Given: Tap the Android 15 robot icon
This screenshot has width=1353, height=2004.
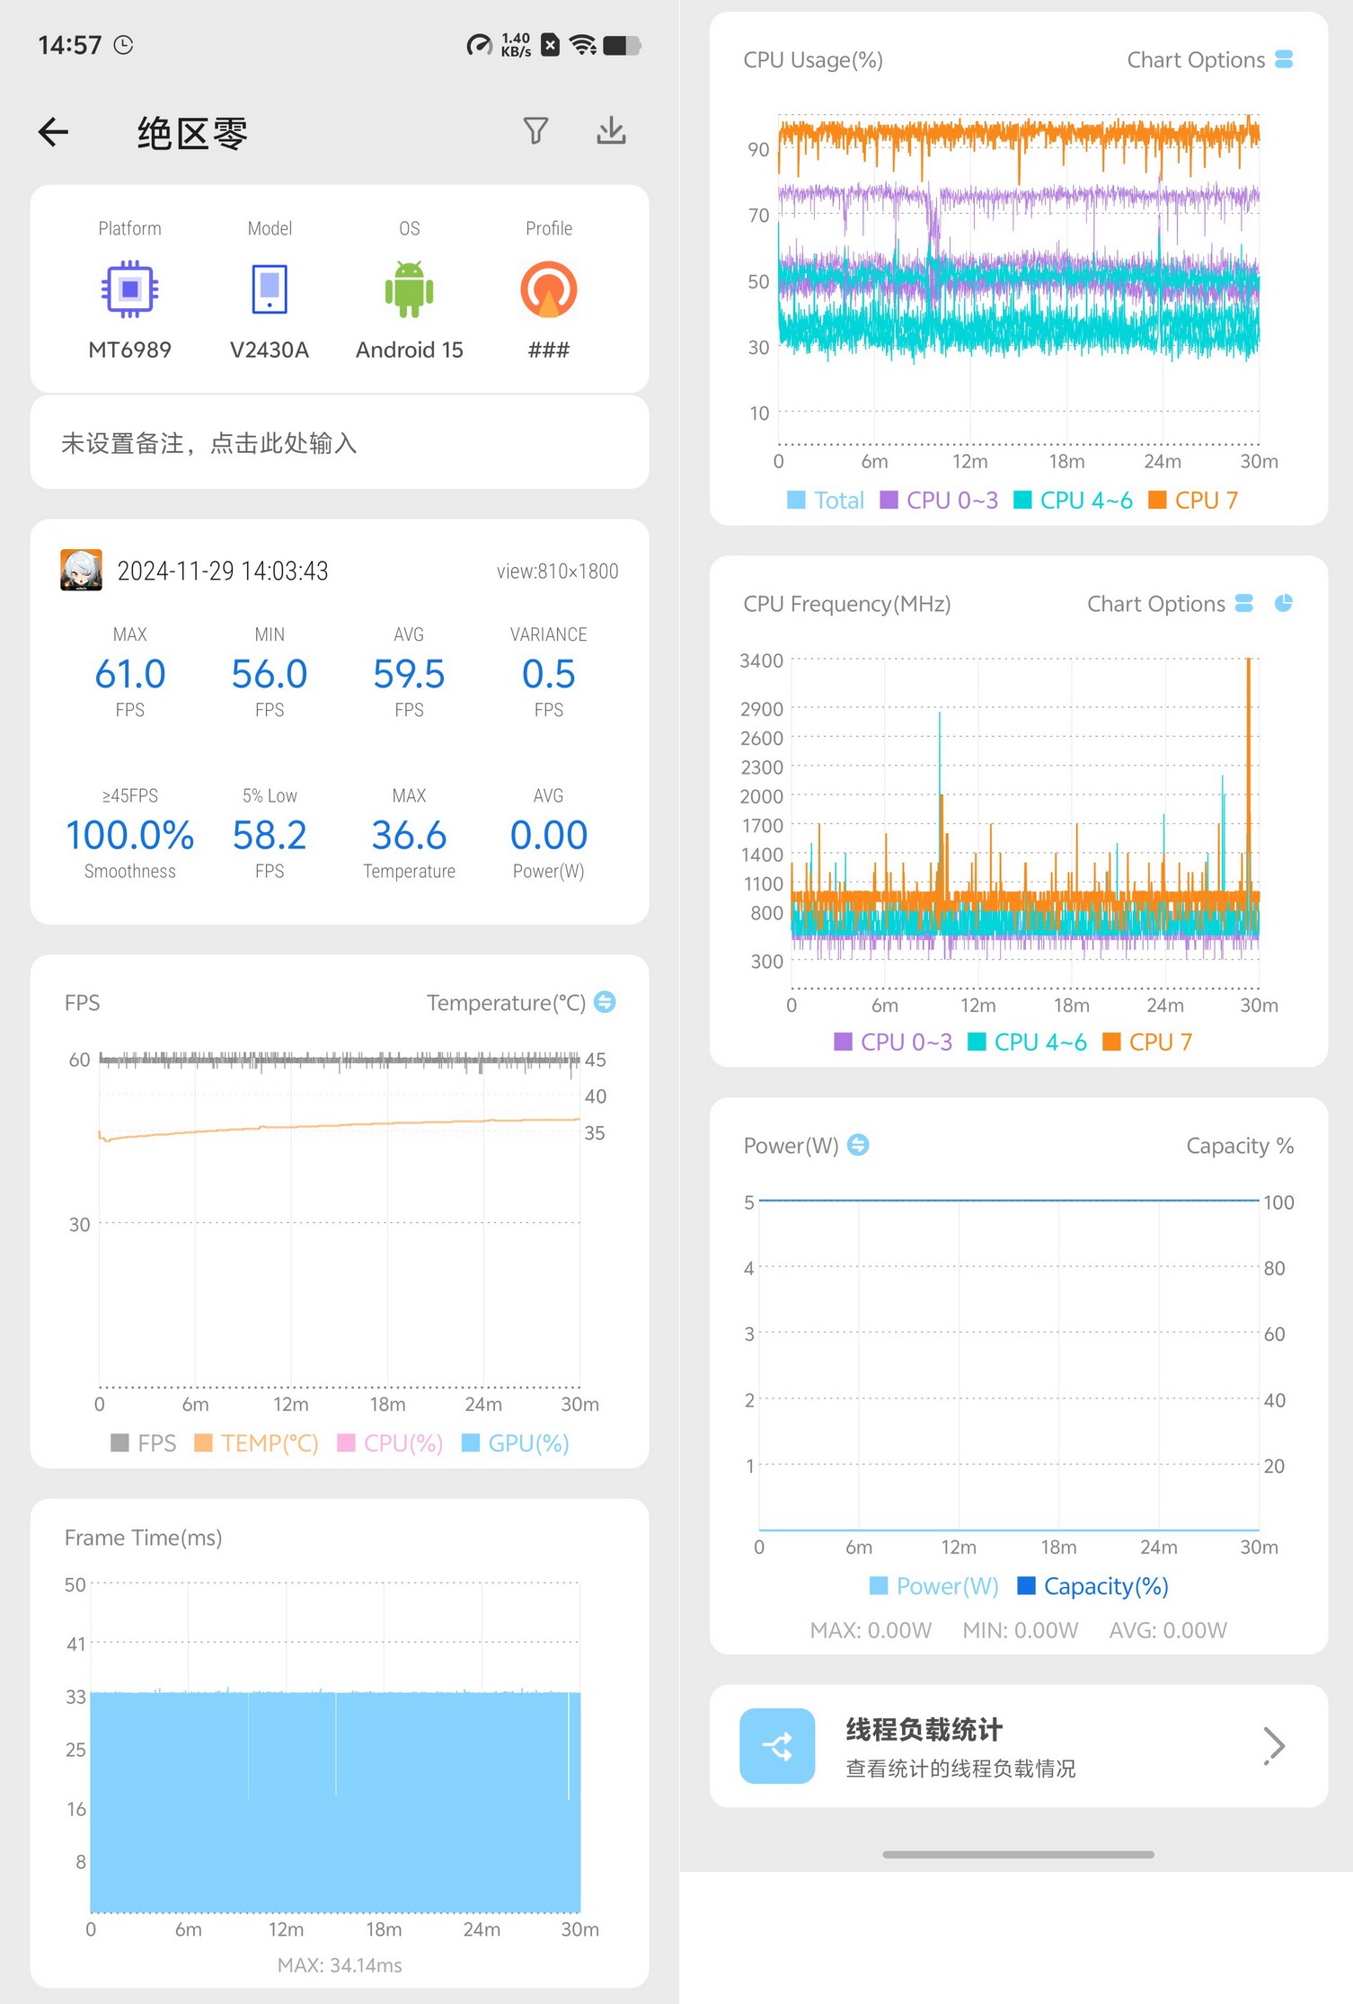Looking at the screenshot, I should point(409,288).
